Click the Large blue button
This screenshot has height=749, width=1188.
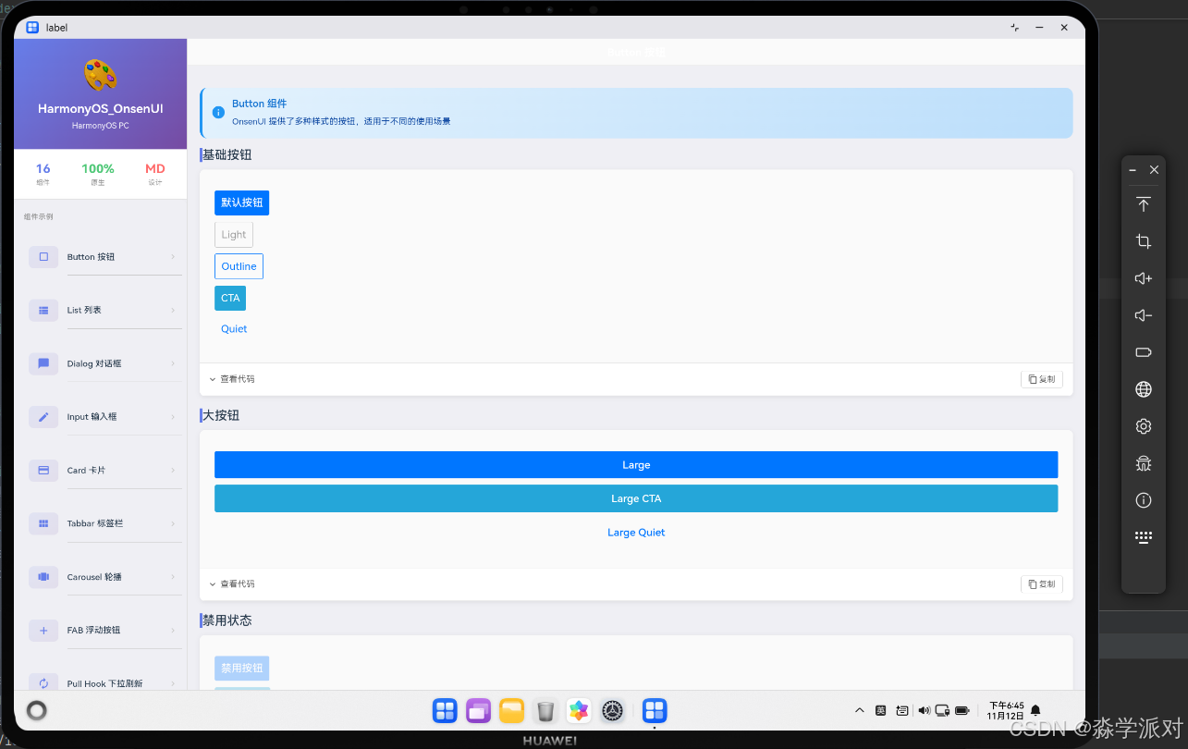pyautogui.click(x=636, y=465)
